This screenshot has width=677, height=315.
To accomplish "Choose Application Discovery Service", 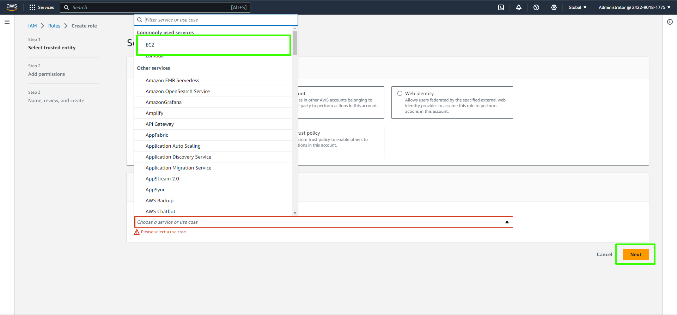I will 213,157.
